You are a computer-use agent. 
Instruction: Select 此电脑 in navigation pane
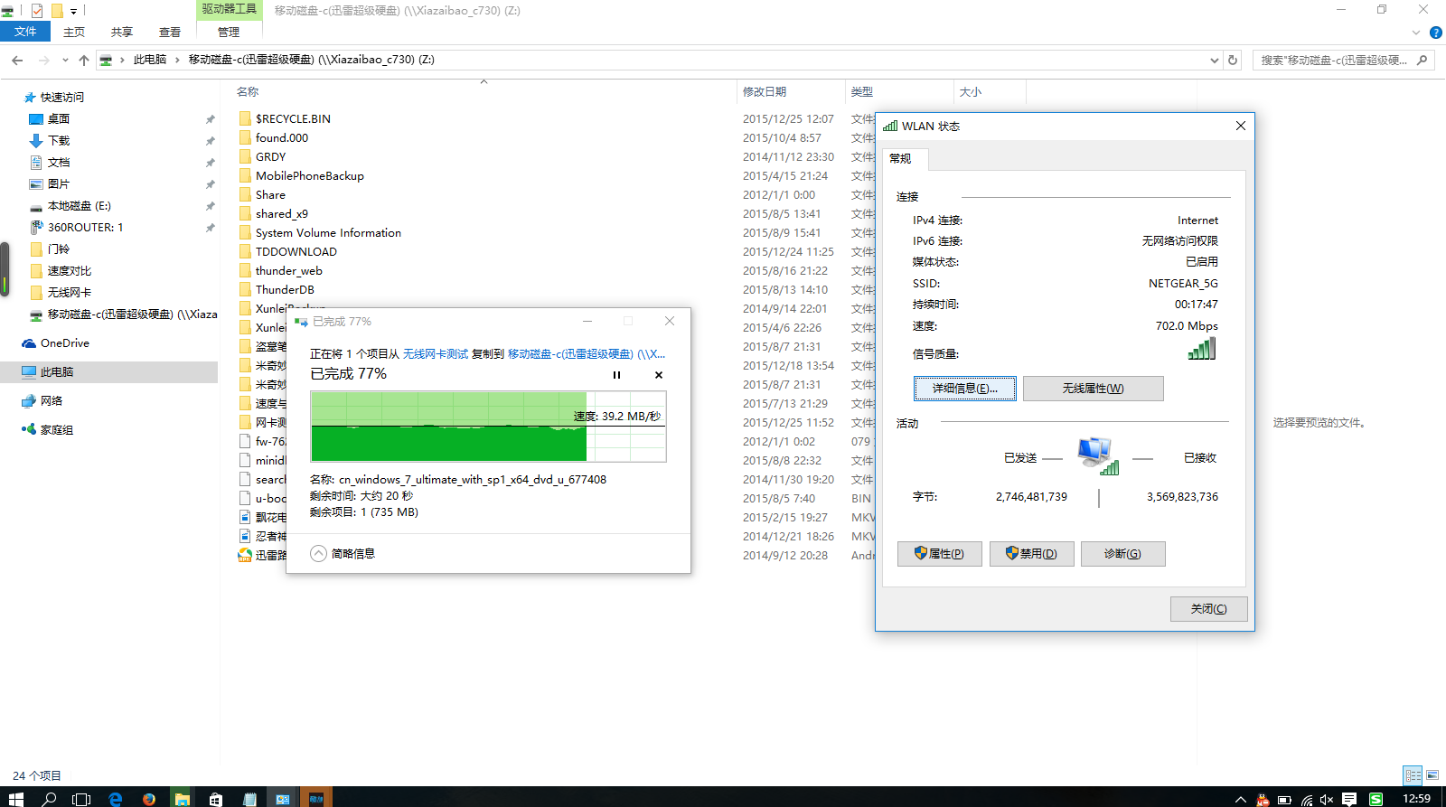[57, 372]
